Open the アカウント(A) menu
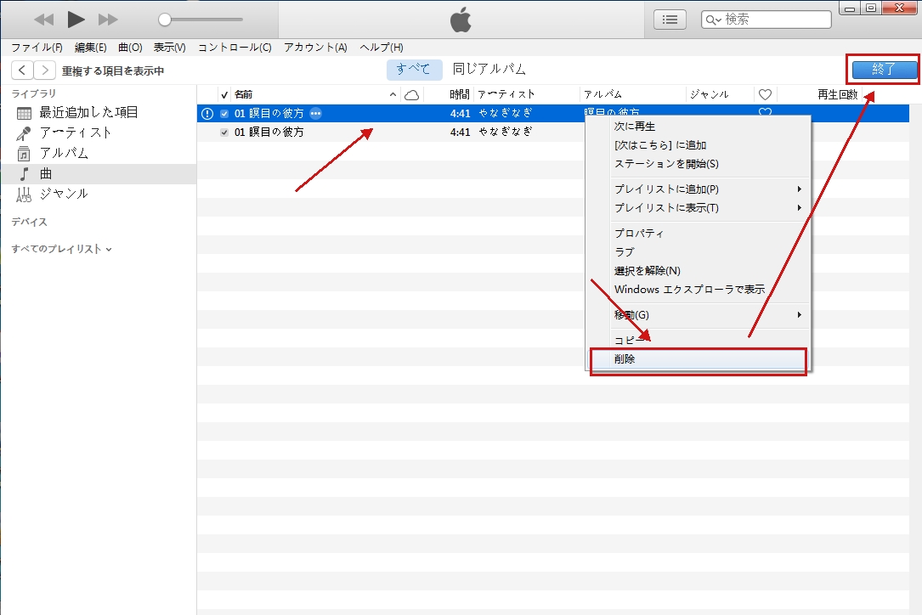This screenshot has height=615, width=922. point(316,48)
